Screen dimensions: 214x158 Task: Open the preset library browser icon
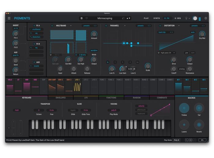click(x=82, y=18)
